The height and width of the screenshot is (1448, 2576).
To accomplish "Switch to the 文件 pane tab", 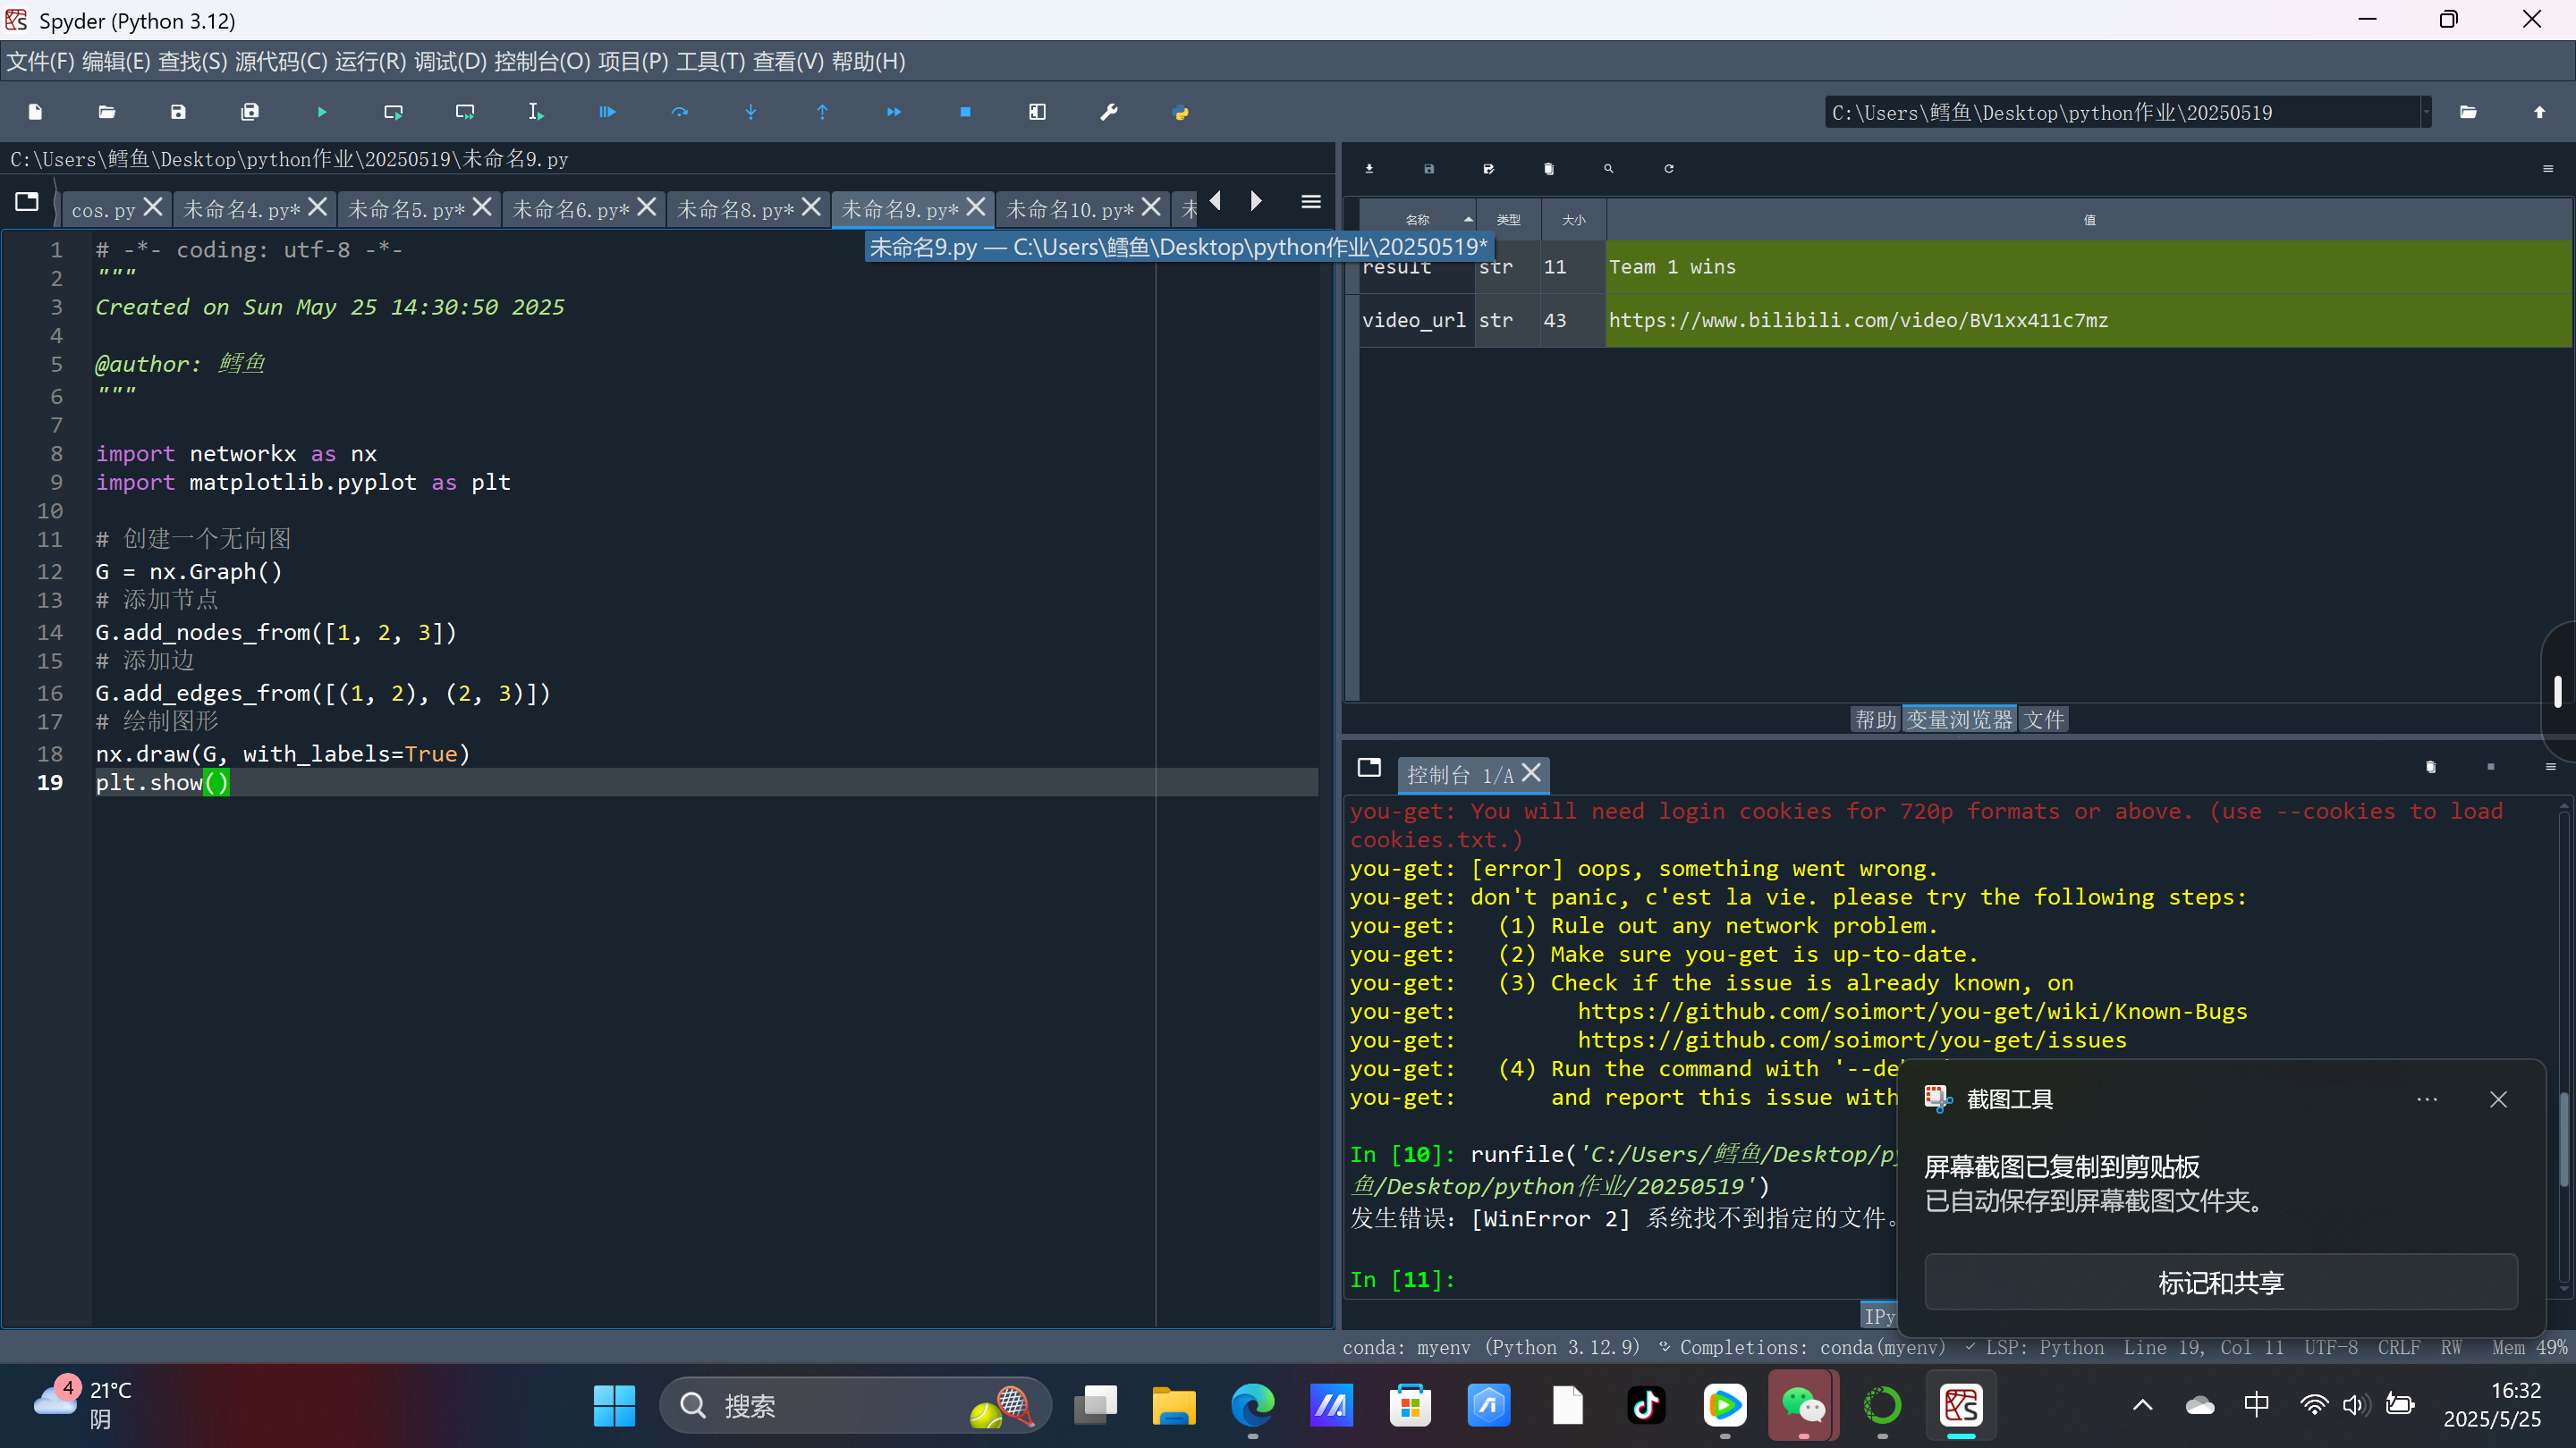I will 2043,720.
